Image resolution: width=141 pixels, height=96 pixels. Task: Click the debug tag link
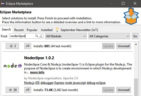(91, 83)
